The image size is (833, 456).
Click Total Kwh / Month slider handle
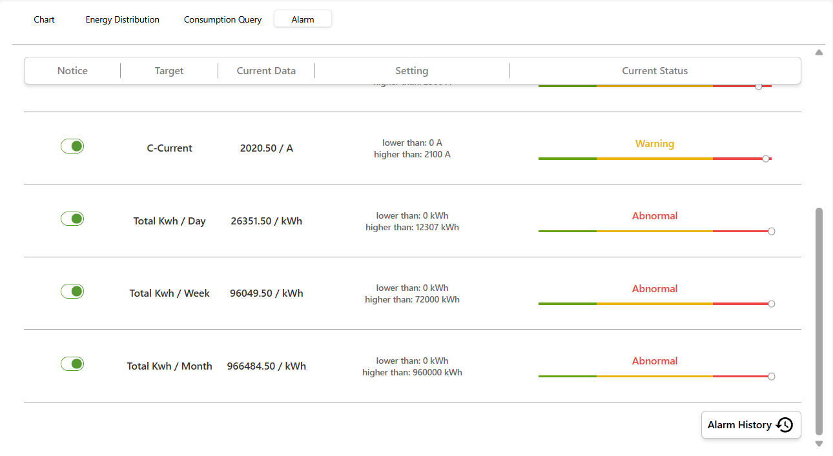[x=772, y=376]
